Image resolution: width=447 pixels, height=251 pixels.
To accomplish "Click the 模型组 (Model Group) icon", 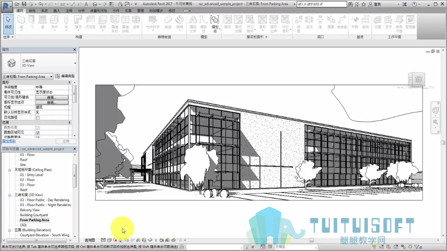I will pyautogui.click(x=215, y=20).
